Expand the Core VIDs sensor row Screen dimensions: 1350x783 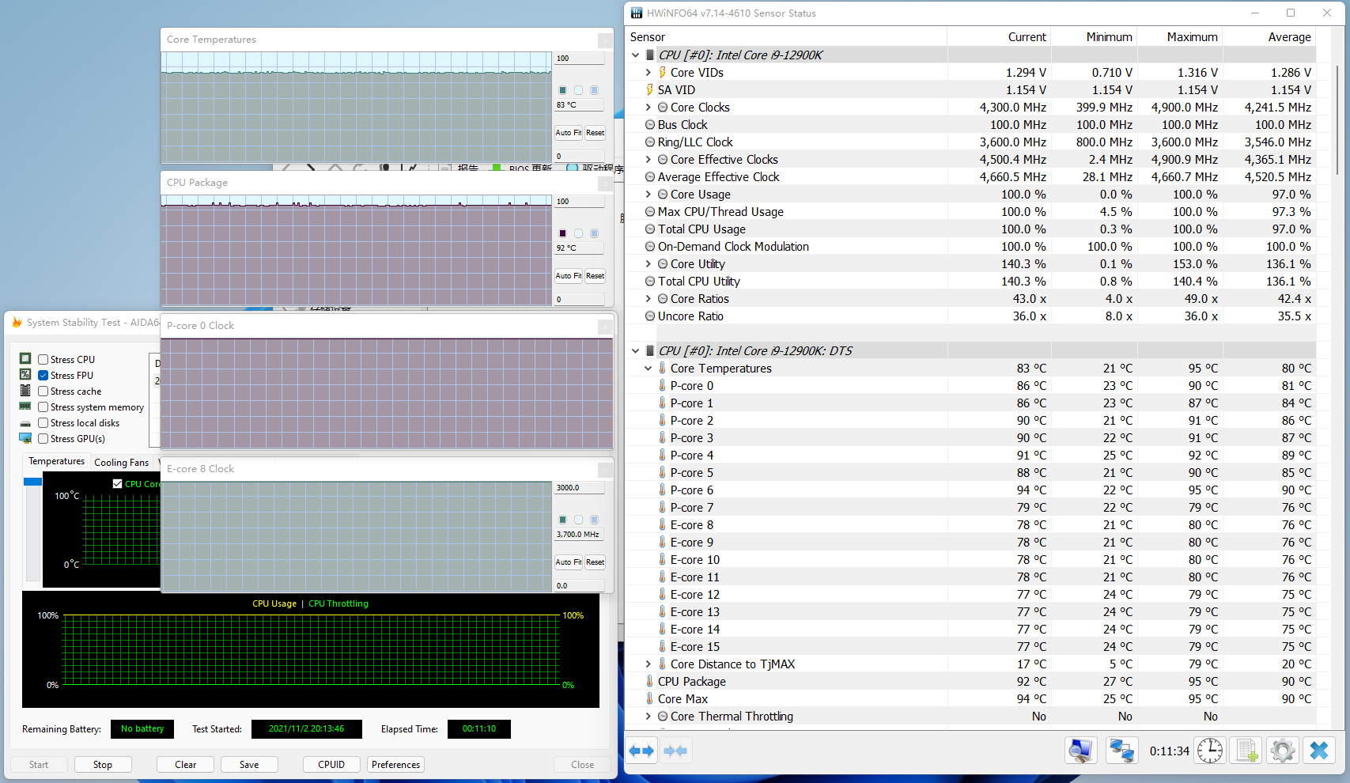click(649, 73)
